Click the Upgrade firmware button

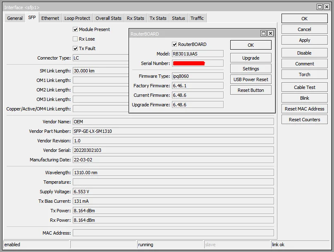coord(251,58)
